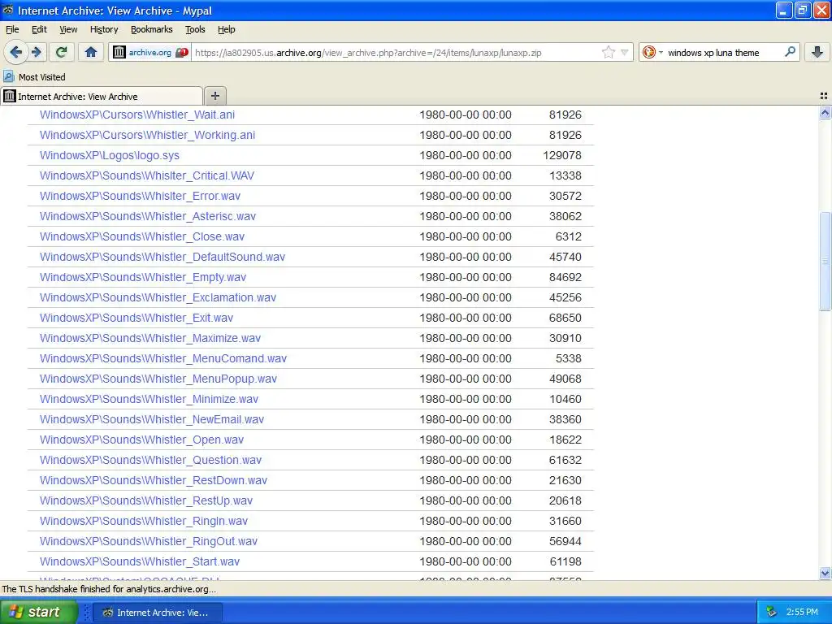Open Whistler_RingIn.wav sound link

click(144, 521)
